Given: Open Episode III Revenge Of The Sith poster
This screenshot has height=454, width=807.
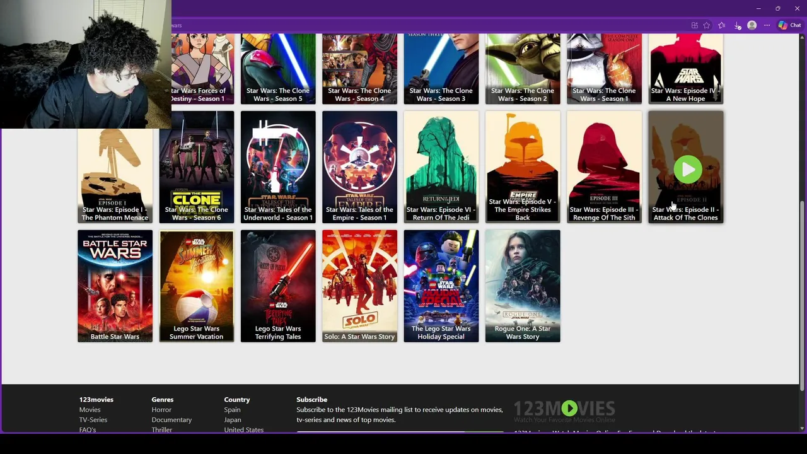Looking at the screenshot, I should tap(604, 167).
